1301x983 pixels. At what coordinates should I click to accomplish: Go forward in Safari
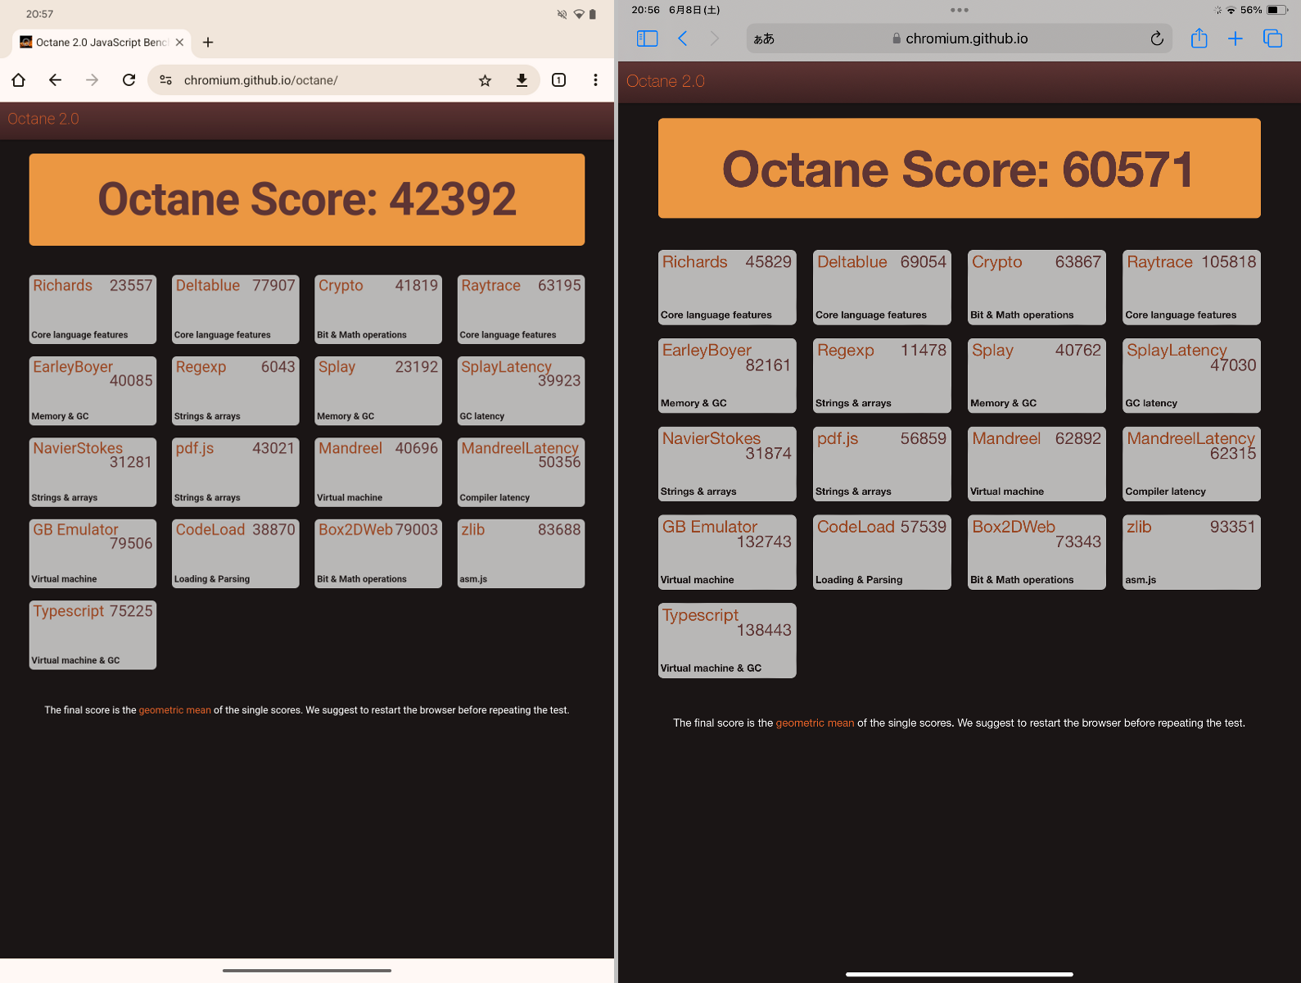(x=715, y=39)
